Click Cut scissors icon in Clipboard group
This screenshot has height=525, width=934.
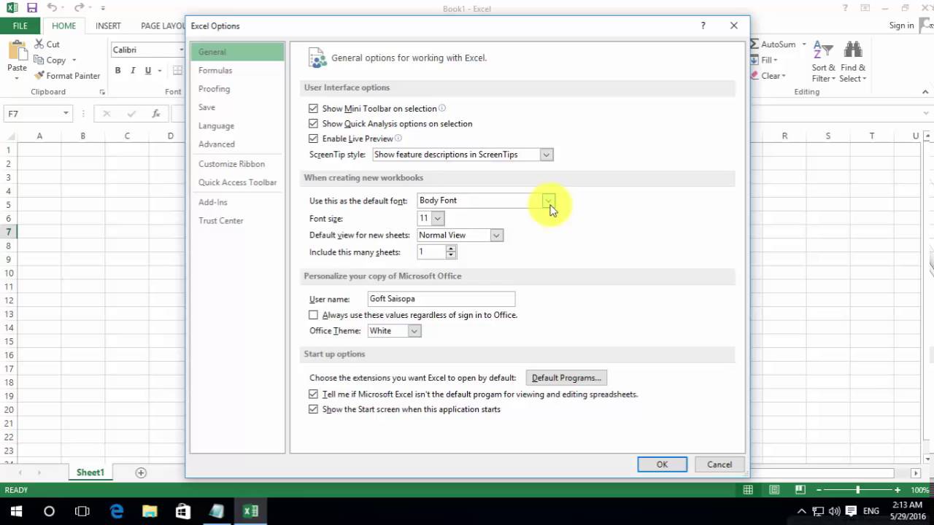(39, 44)
